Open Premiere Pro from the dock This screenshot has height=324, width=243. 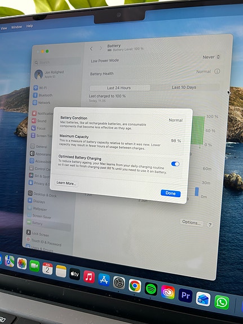185,295
